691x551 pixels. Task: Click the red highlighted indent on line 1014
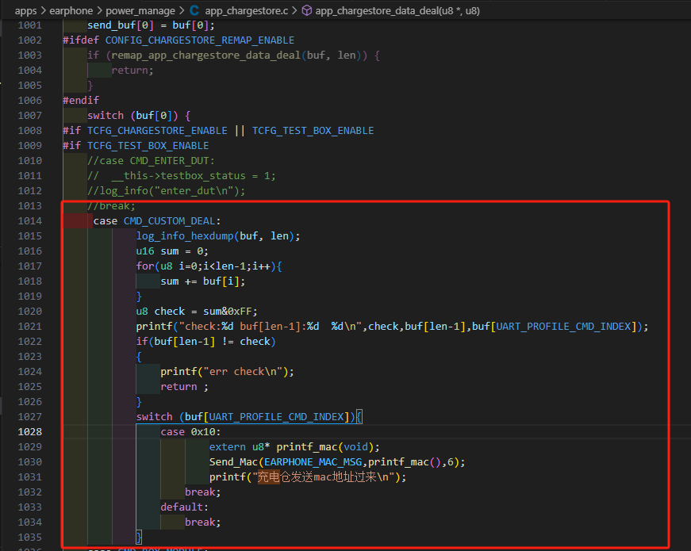pyautogui.click(x=78, y=220)
